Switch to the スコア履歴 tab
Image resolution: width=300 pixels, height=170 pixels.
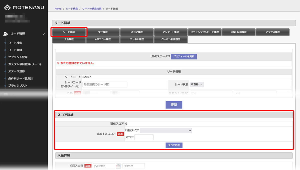(137, 32)
